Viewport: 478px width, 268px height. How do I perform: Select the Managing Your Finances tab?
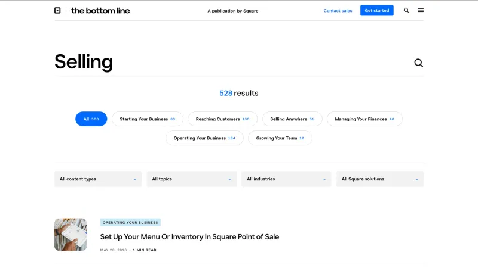point(364,119)
